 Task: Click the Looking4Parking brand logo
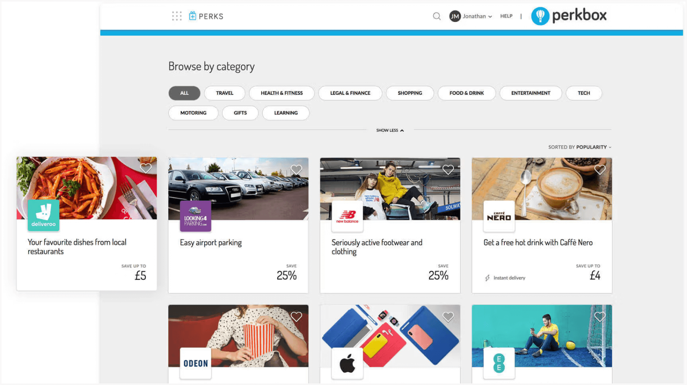[196, 216]
